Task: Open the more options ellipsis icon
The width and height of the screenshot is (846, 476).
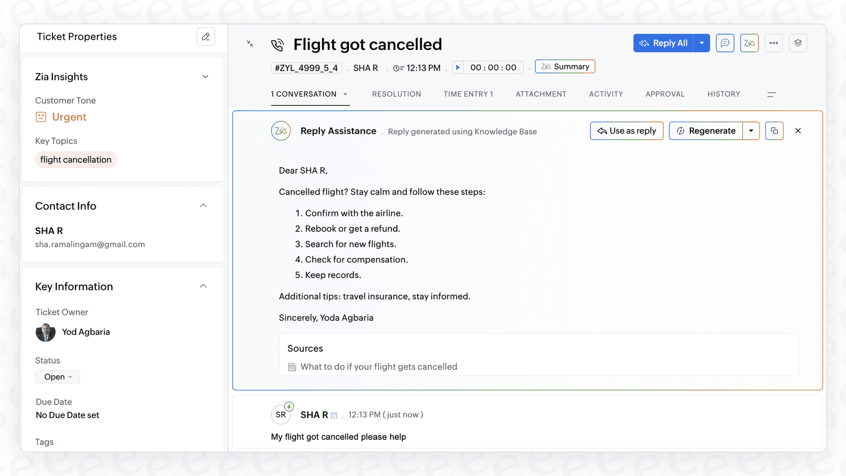Action: (773, 43)
